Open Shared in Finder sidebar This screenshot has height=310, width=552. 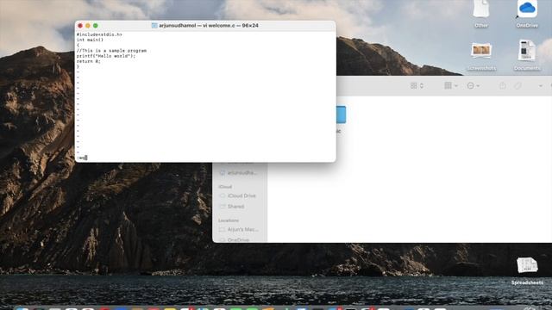tap(232, 207)
